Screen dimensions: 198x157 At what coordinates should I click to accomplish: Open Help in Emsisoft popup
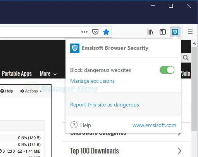coord(86,125)
